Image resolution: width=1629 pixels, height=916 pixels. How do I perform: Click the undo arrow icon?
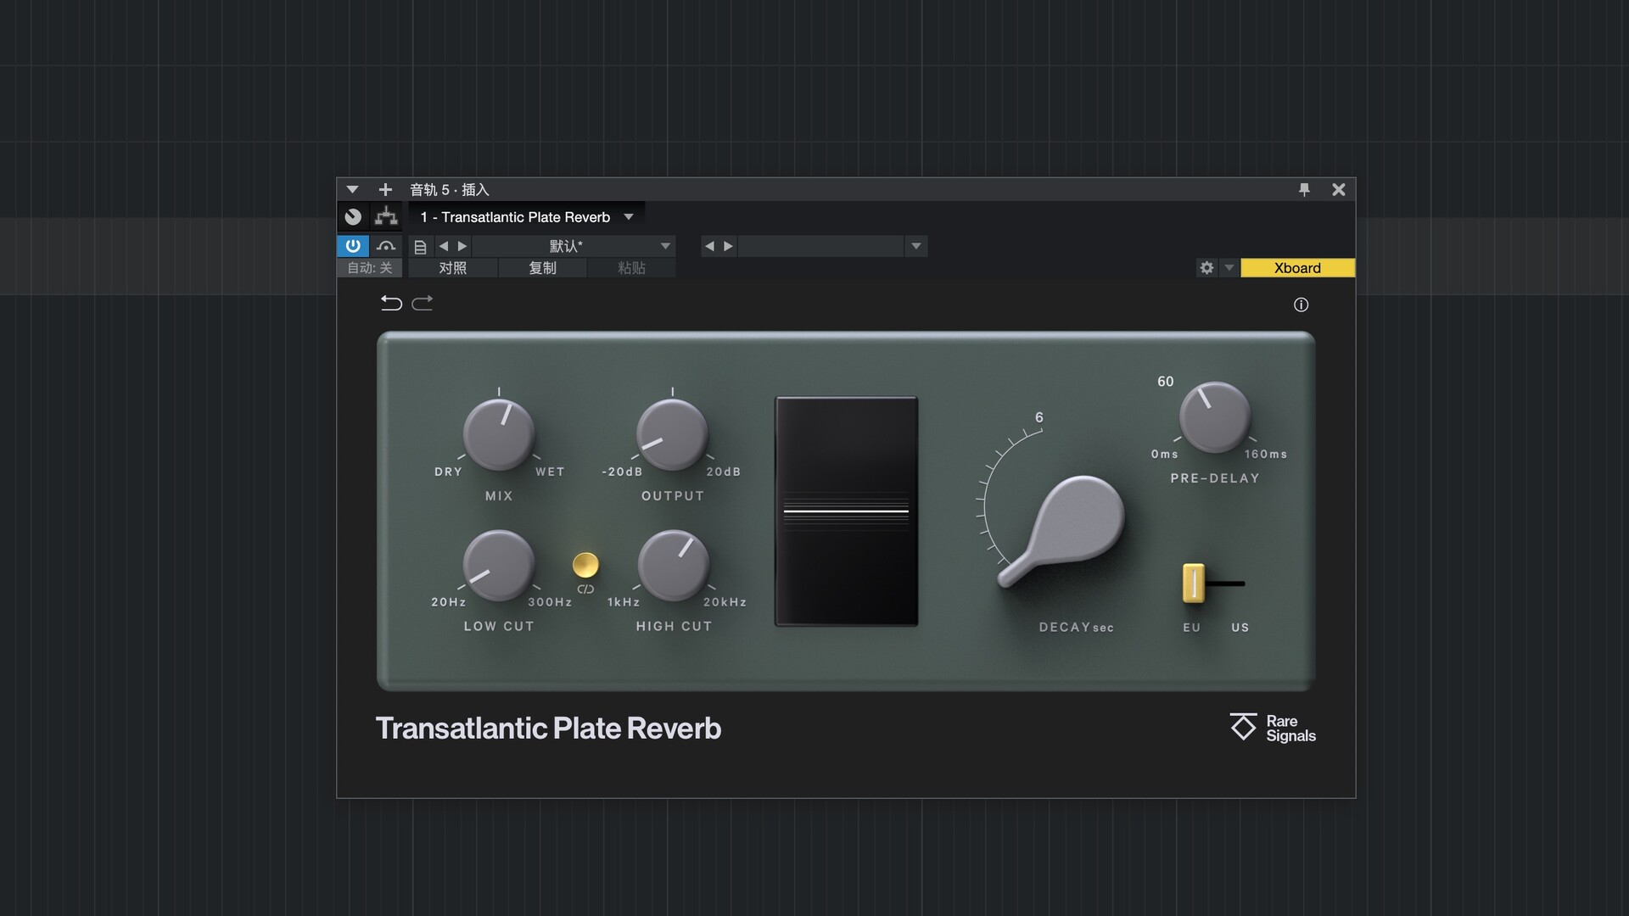pos(391,303)
